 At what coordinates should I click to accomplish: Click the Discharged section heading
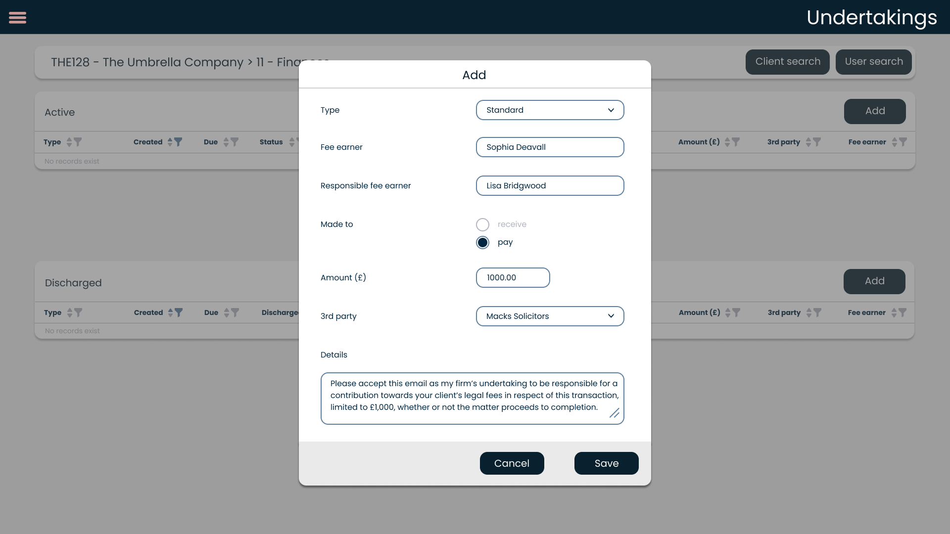pyautogui.click(x=73, y=283)
